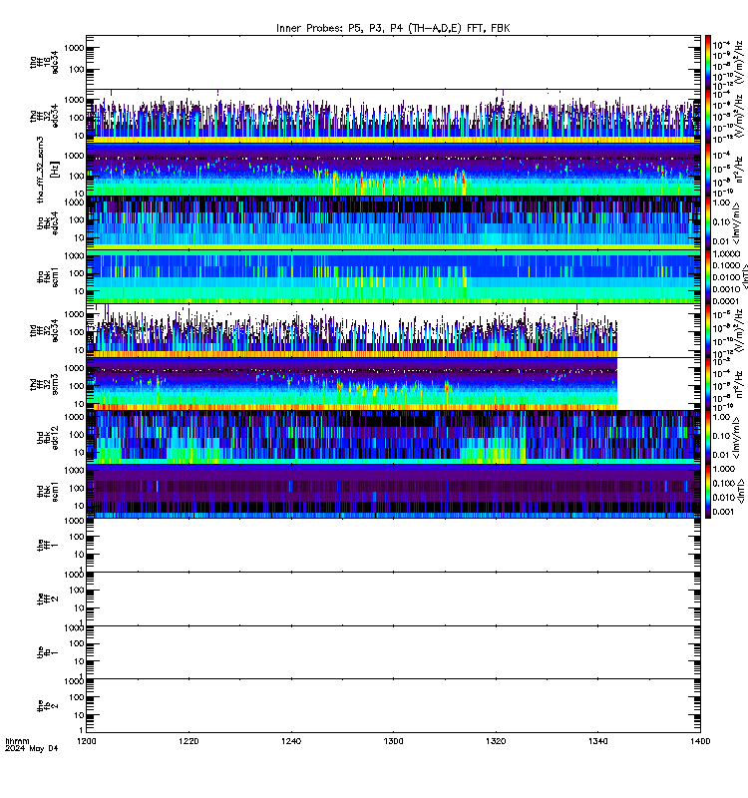Select the 1320 time tick label
This screenshot has width=748, height=798.
pyautogui.click(x=496, y=741)
